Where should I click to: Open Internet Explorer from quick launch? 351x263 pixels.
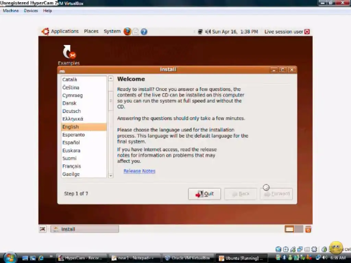pyautogui.click(x=41, y=258)
